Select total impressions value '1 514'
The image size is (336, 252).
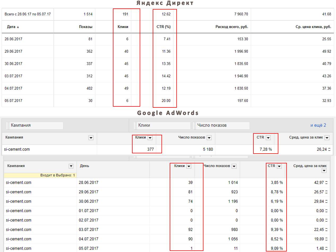88,14
